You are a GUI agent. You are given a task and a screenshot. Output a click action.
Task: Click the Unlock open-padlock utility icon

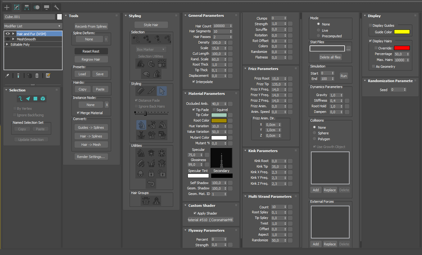pyautogui.click(x=161, y=173)
